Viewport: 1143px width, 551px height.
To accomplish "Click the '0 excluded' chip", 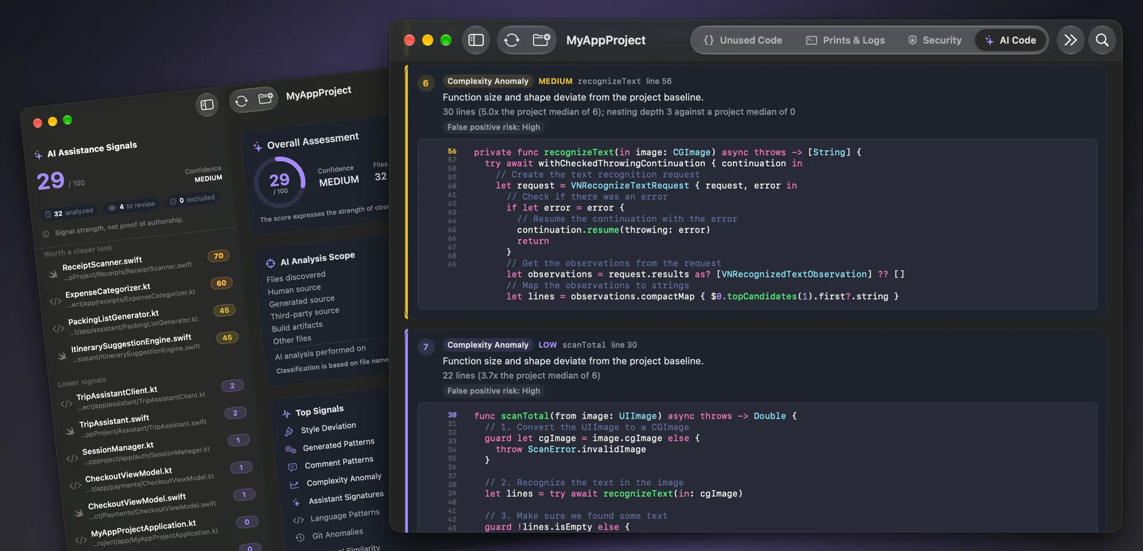I will point(193,199).
